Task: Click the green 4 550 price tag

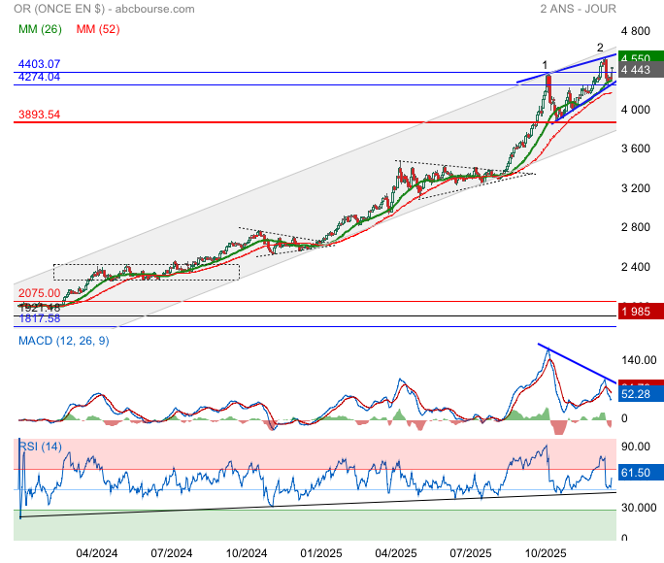Action: (x=641, y=56)
